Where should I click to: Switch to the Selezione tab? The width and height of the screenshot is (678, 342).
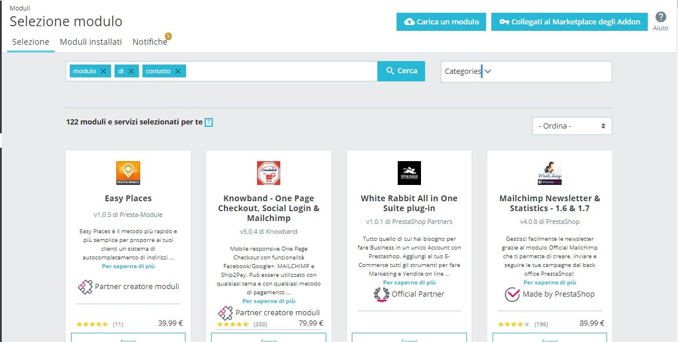31,42
